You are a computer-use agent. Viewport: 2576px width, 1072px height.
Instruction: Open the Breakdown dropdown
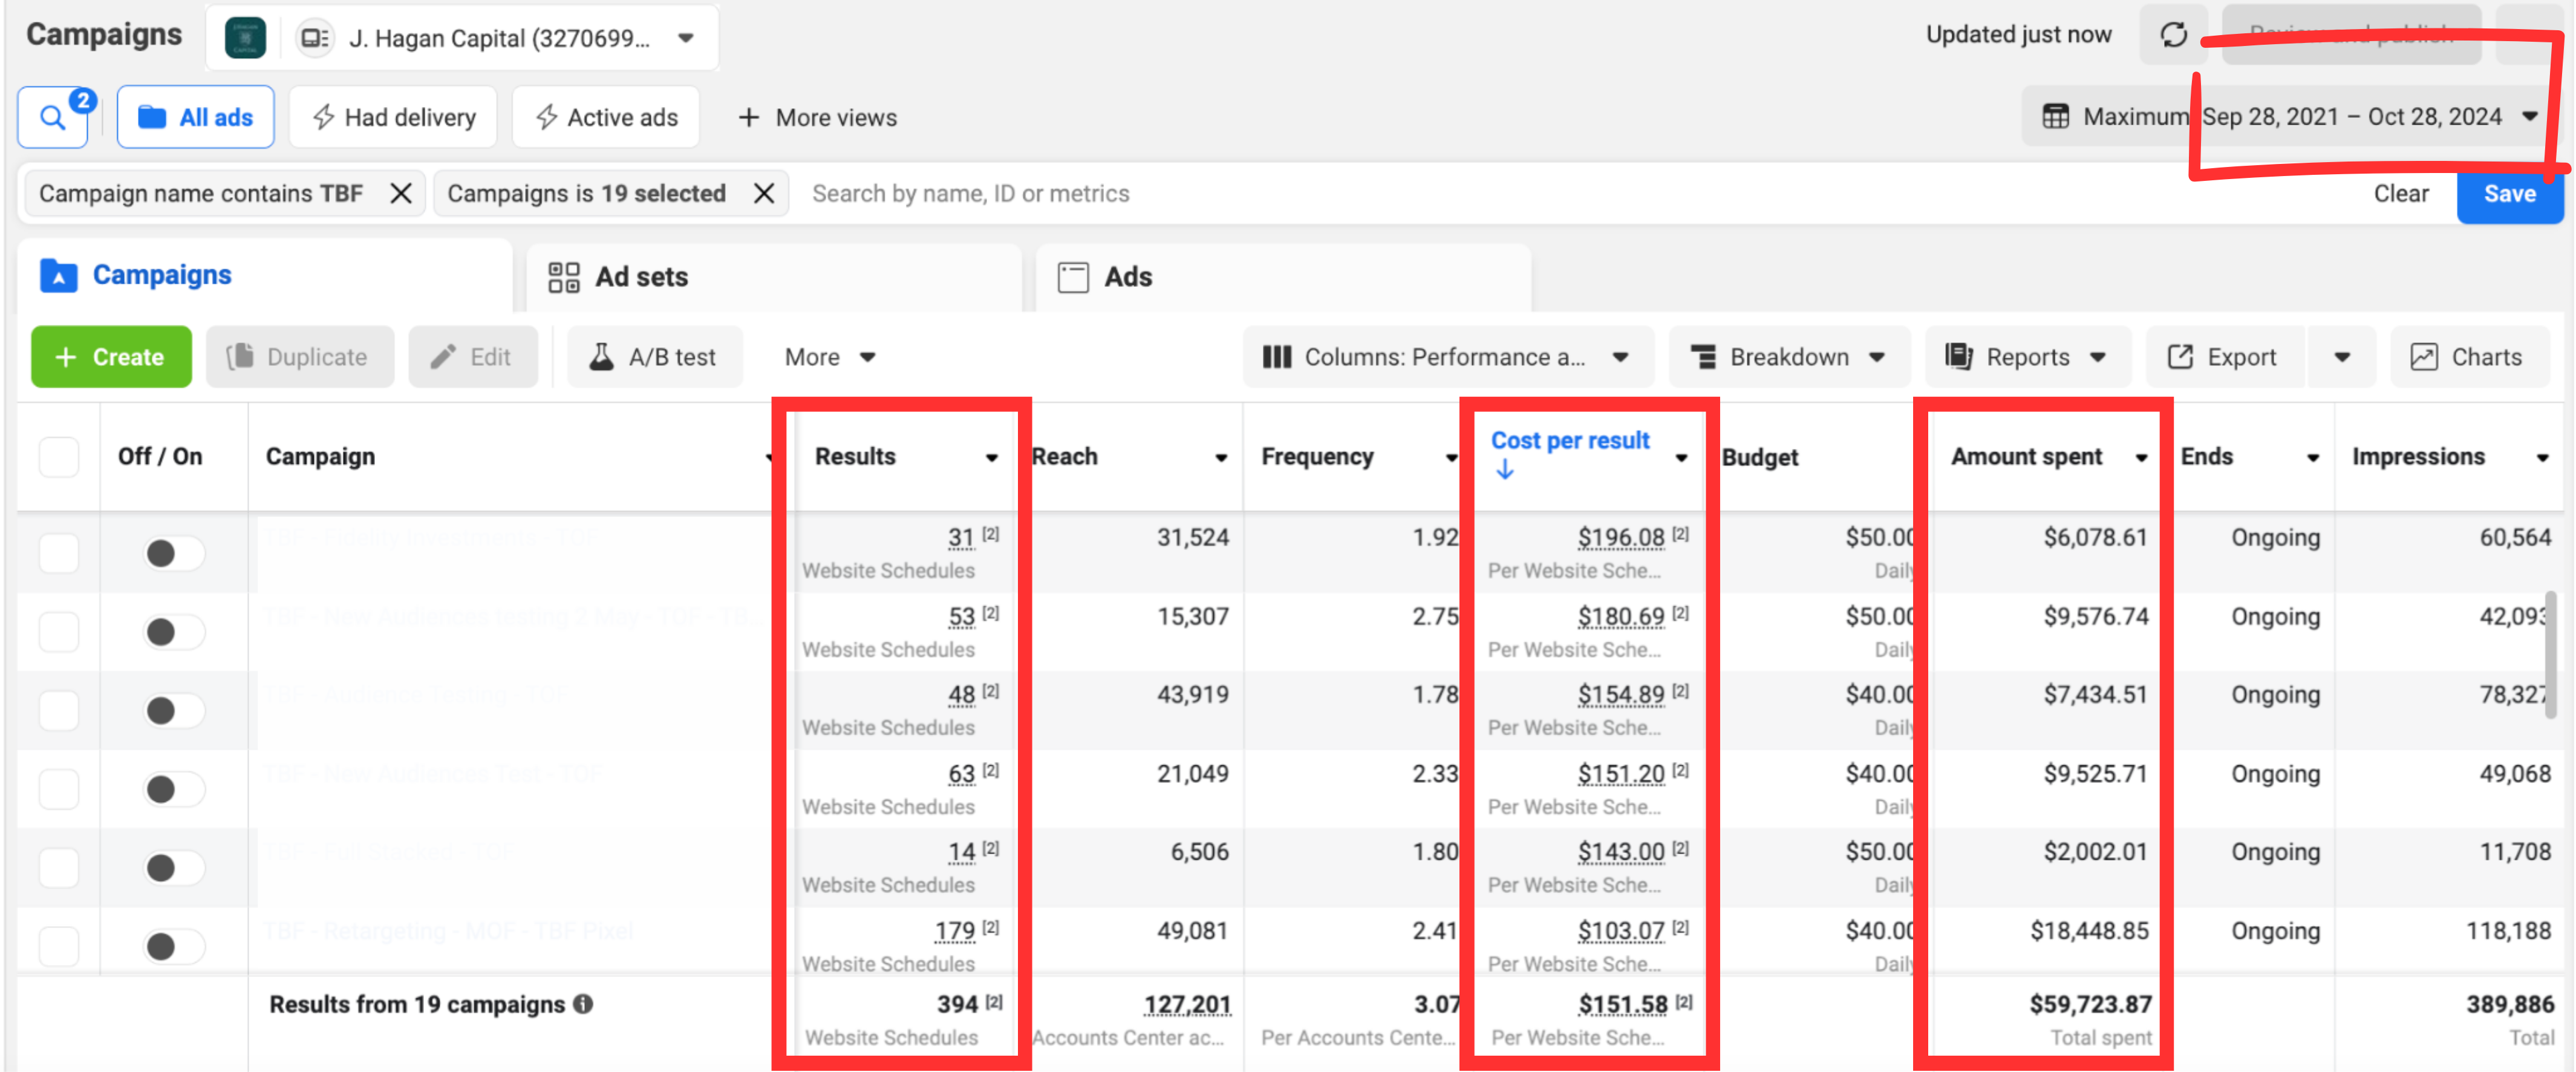point(1788,357)
